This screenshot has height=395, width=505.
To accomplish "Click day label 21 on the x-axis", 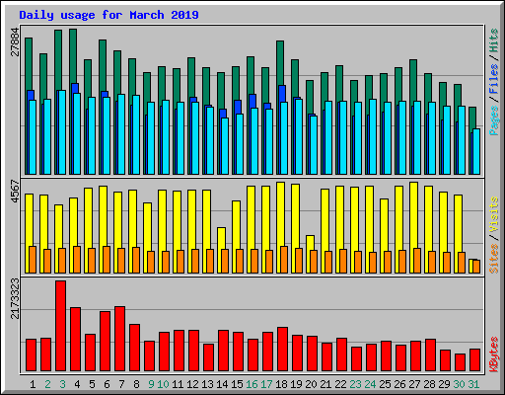I will coord(325,384).
